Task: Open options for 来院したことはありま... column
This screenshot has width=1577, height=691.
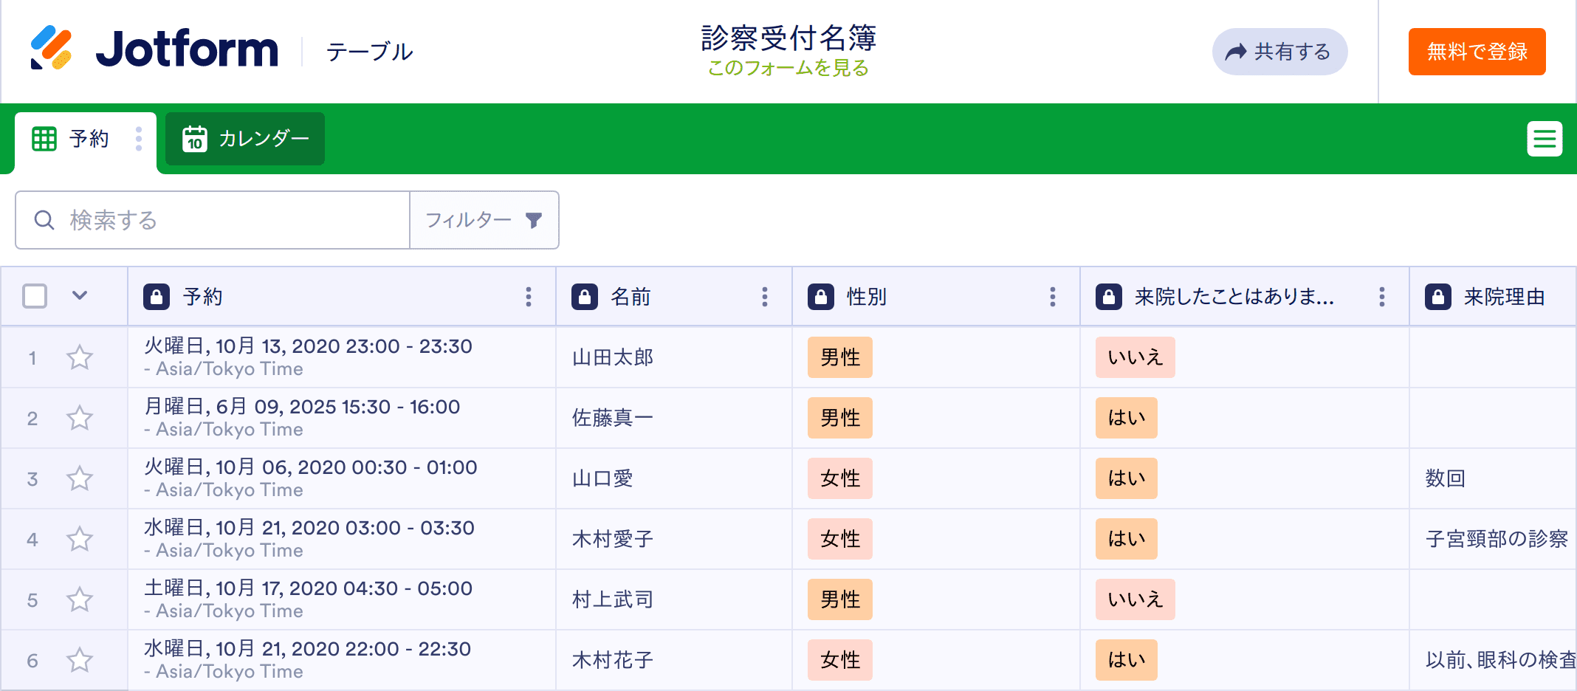Action: coord(1381,297)
